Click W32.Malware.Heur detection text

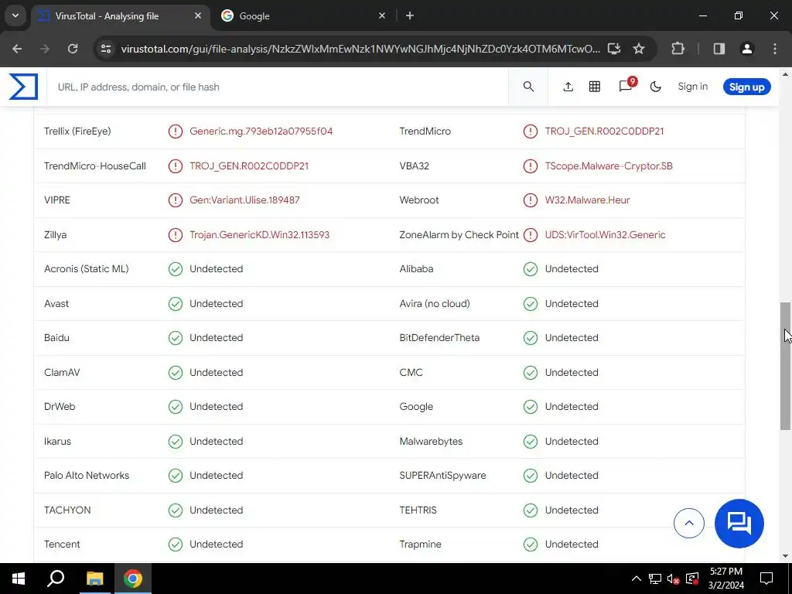tap(588, 200)
